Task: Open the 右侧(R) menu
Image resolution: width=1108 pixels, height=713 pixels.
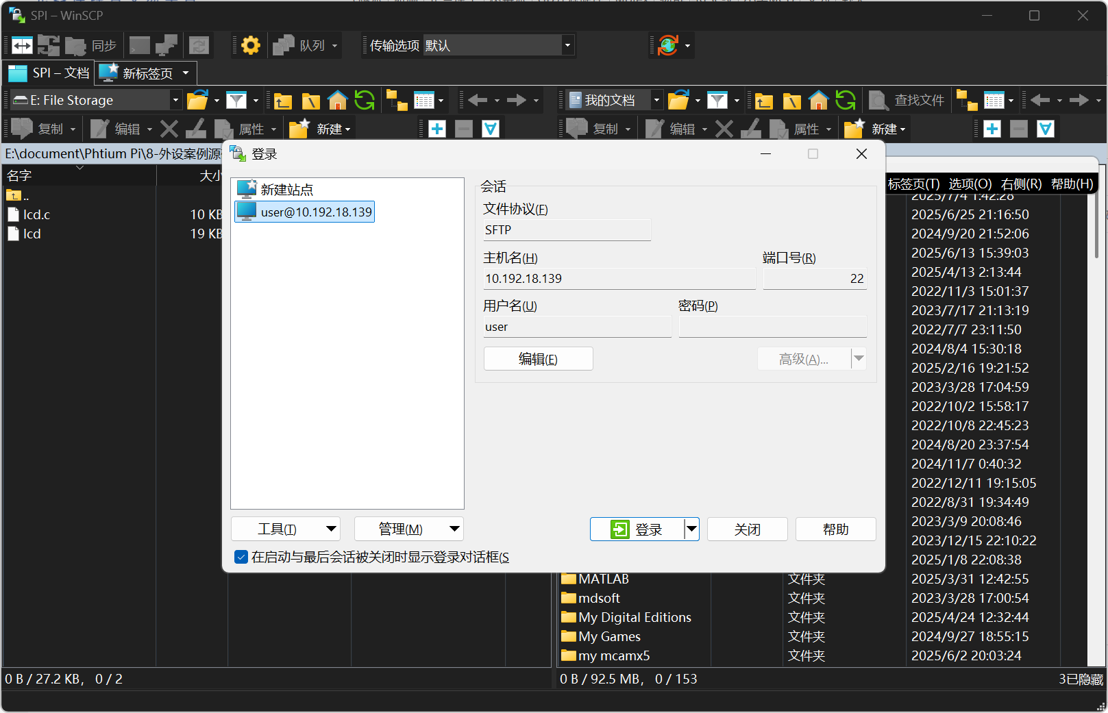Action: [1021, 184]
